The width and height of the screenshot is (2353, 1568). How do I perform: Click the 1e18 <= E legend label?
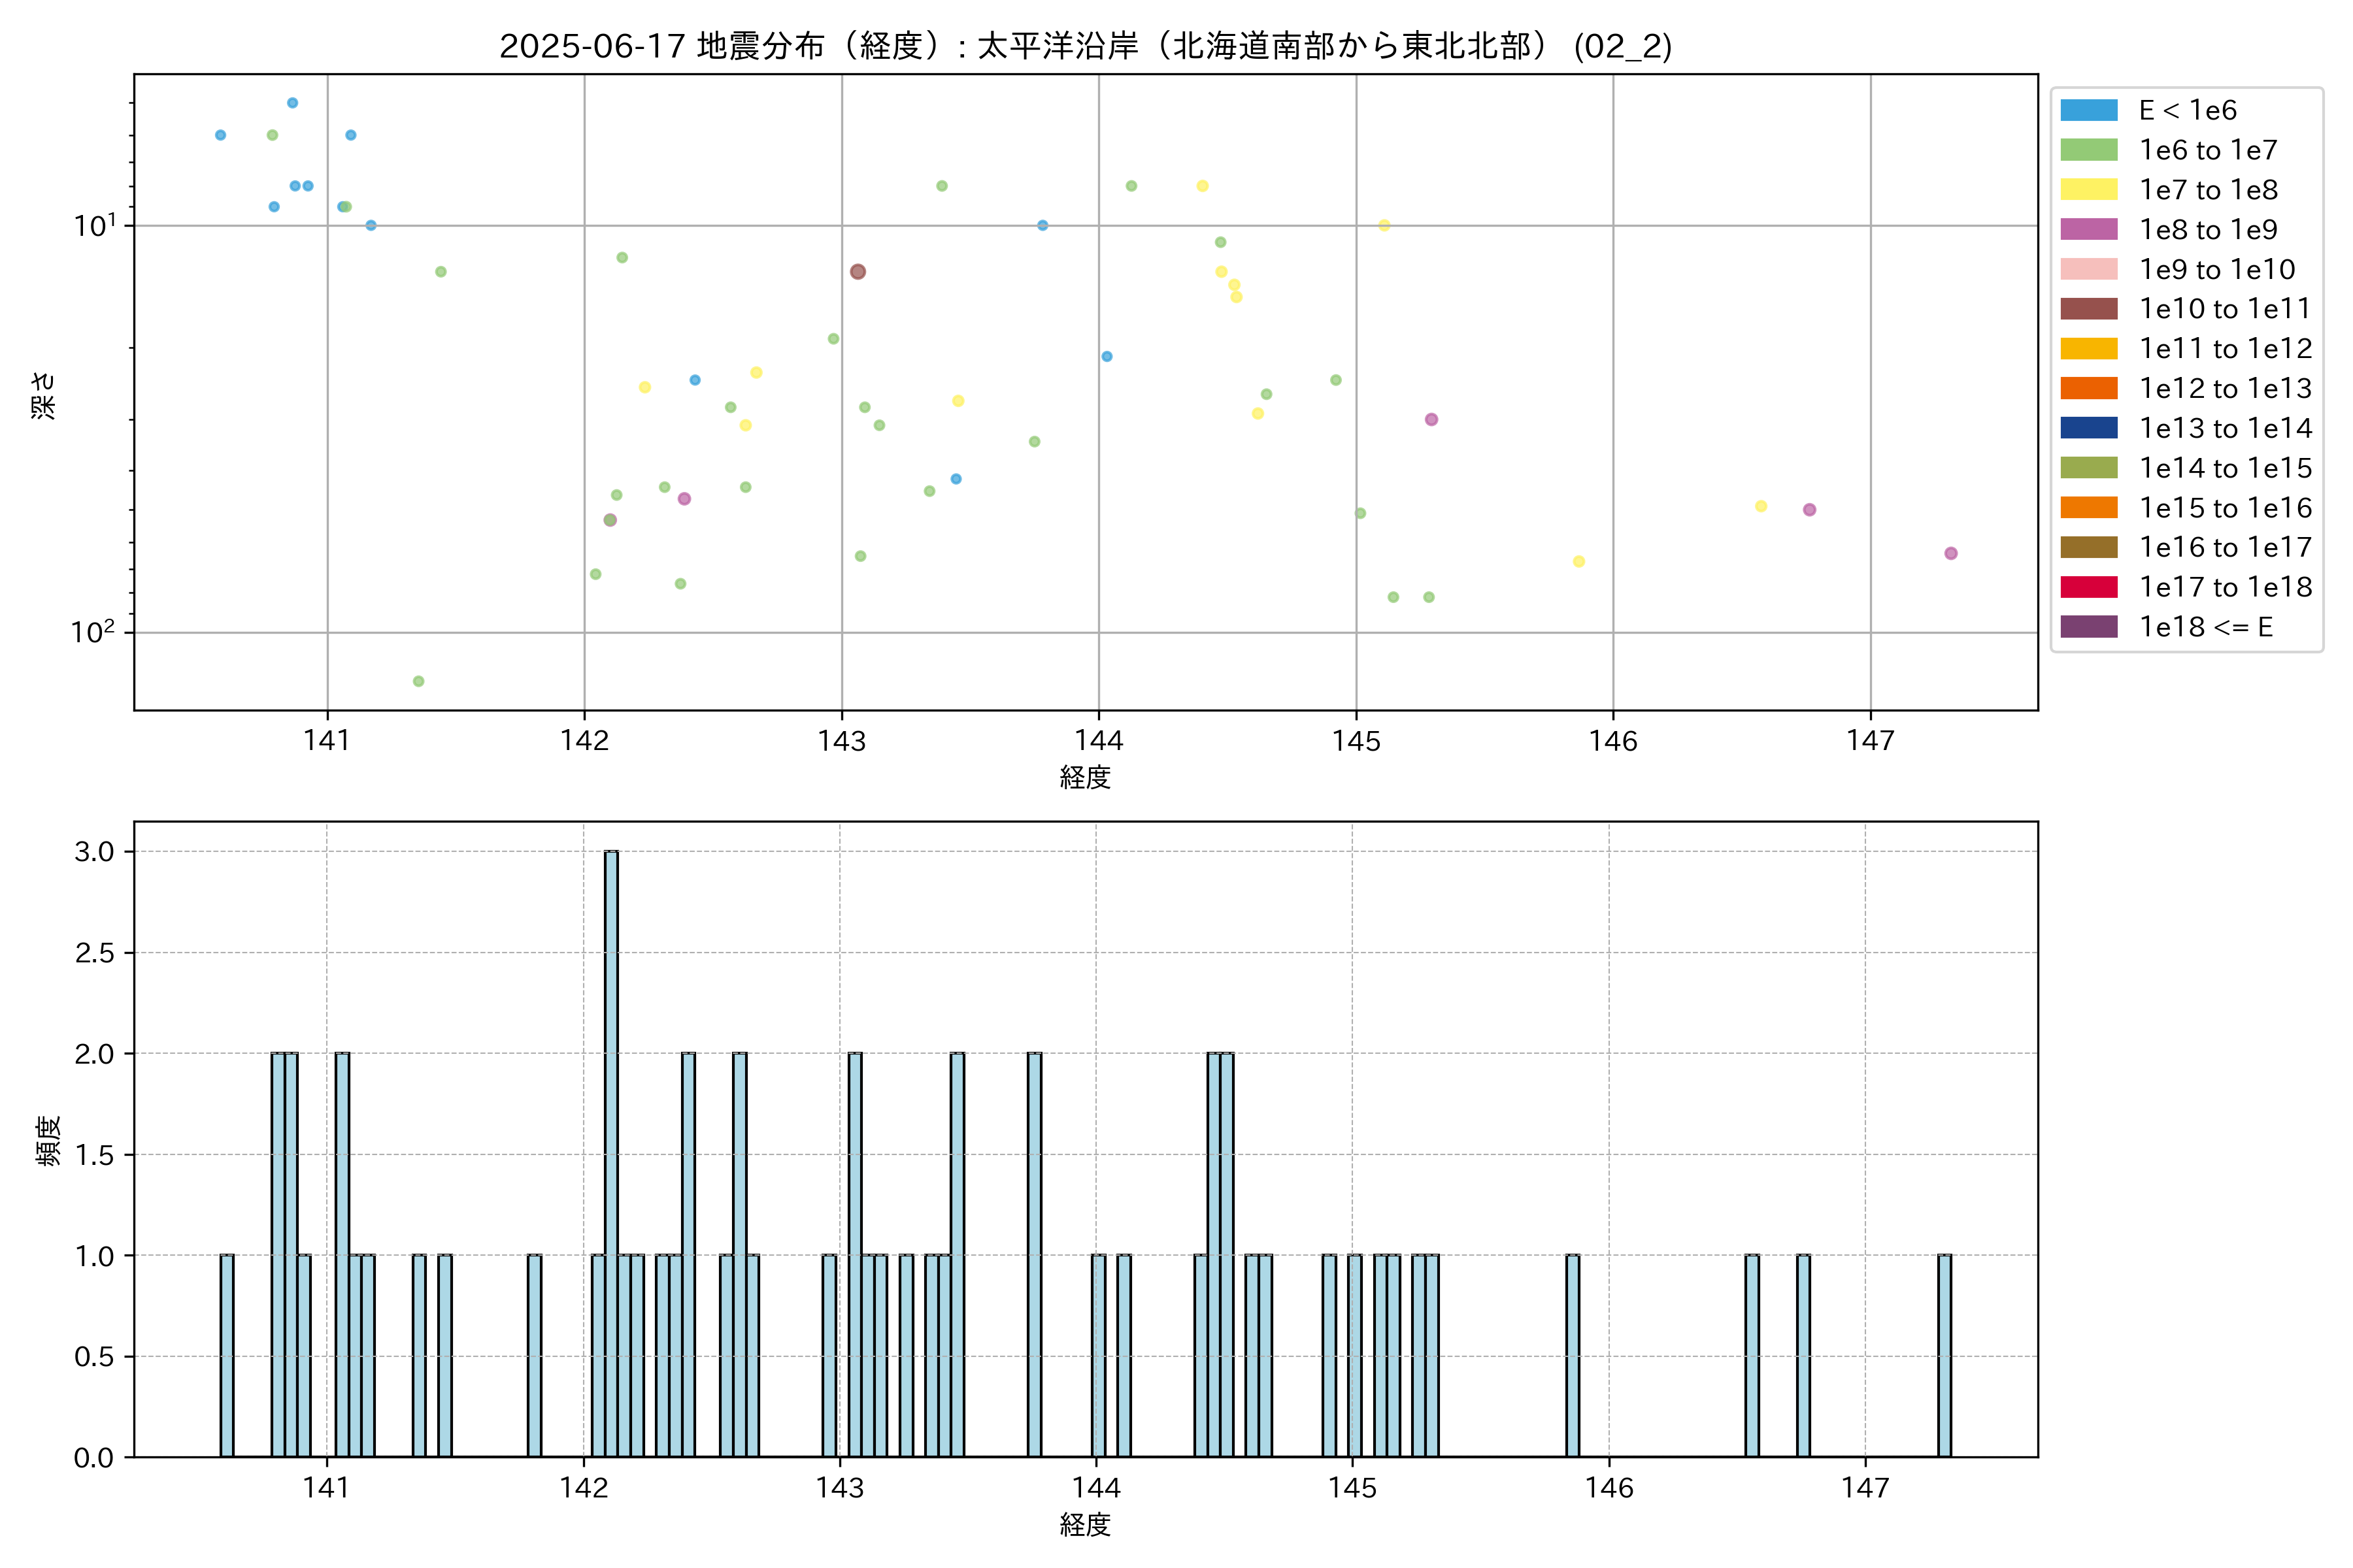pos(2205,627)
